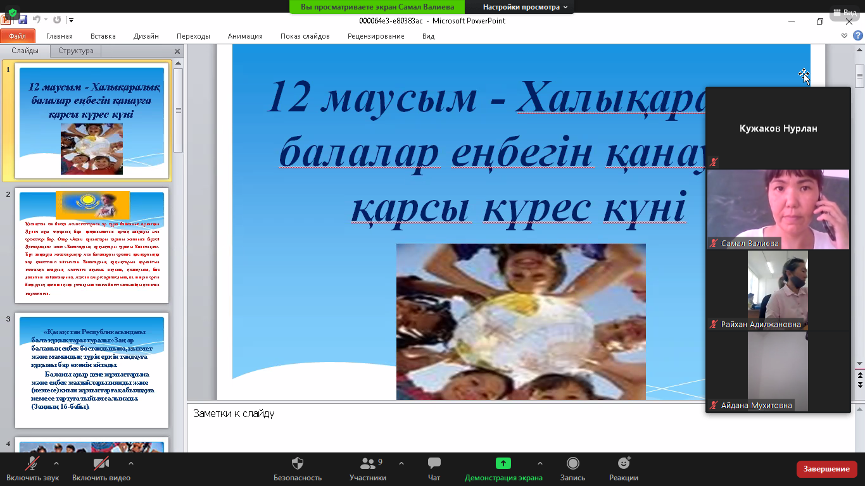Open the Показ слайдов ribbon tab
The height and width of the screenshot is (486, 865).
[305, 36]
